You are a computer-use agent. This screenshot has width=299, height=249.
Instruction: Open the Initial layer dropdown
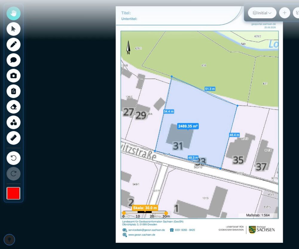[x=262, y=13]
